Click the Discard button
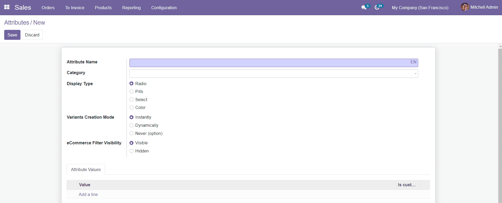 tap(32, 35)
